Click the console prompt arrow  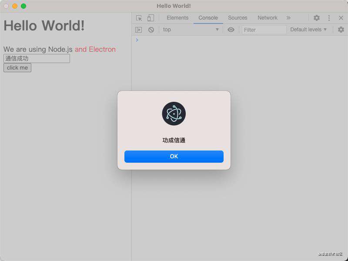point(137,40)
